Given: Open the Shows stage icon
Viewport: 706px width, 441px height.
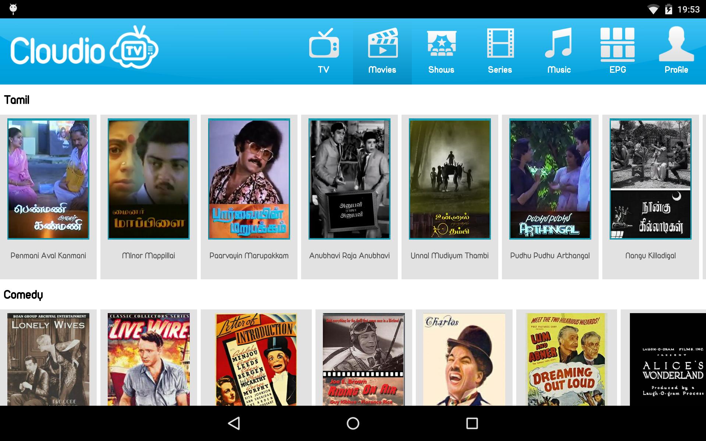Looking at the screenshot, I should (x=441, y=43).
